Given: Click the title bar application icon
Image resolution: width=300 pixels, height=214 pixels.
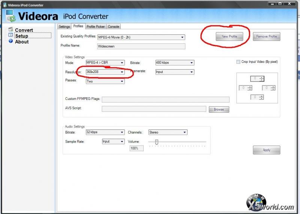Looking at the screenshot, I should [x=5, y=5].
